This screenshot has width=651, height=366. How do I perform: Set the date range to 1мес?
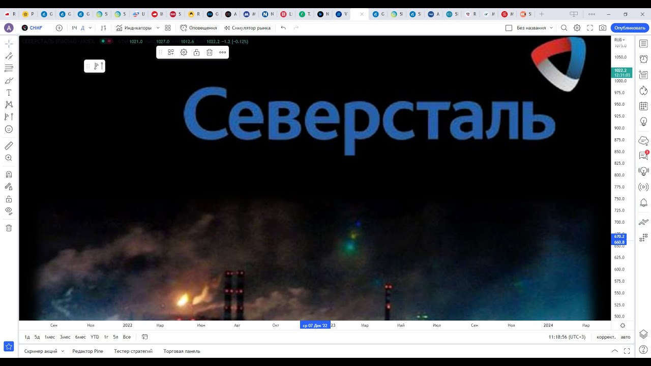click(x=50, y=337)
